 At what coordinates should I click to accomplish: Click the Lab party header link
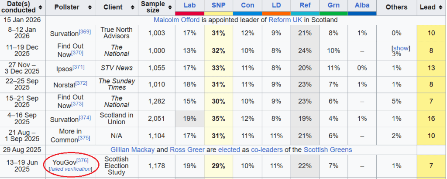(189, 5)
